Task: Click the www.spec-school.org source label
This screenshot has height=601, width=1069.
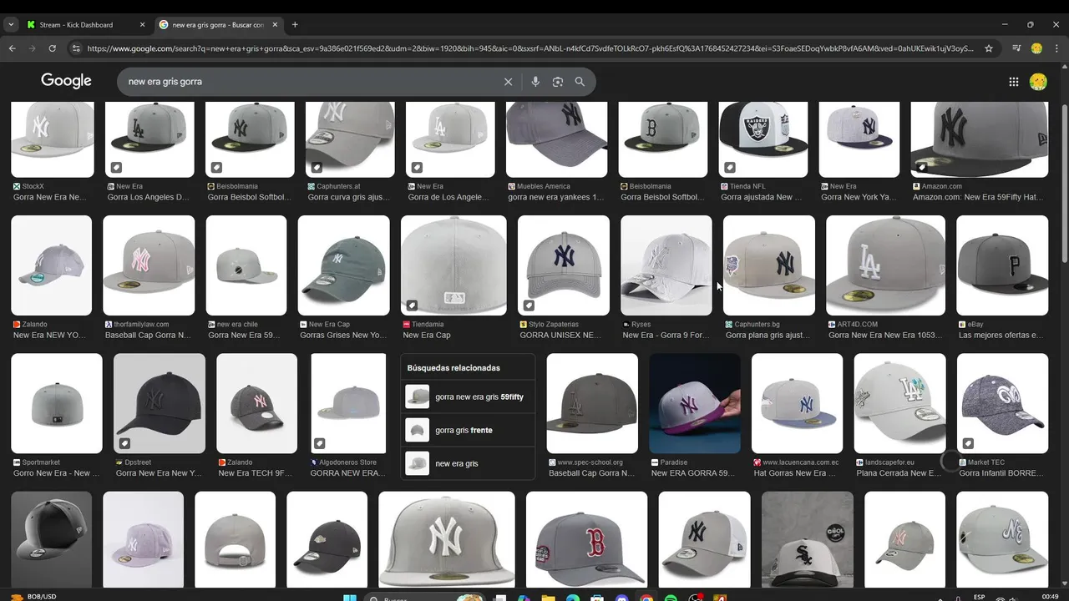Action: [x=585, y=462]
